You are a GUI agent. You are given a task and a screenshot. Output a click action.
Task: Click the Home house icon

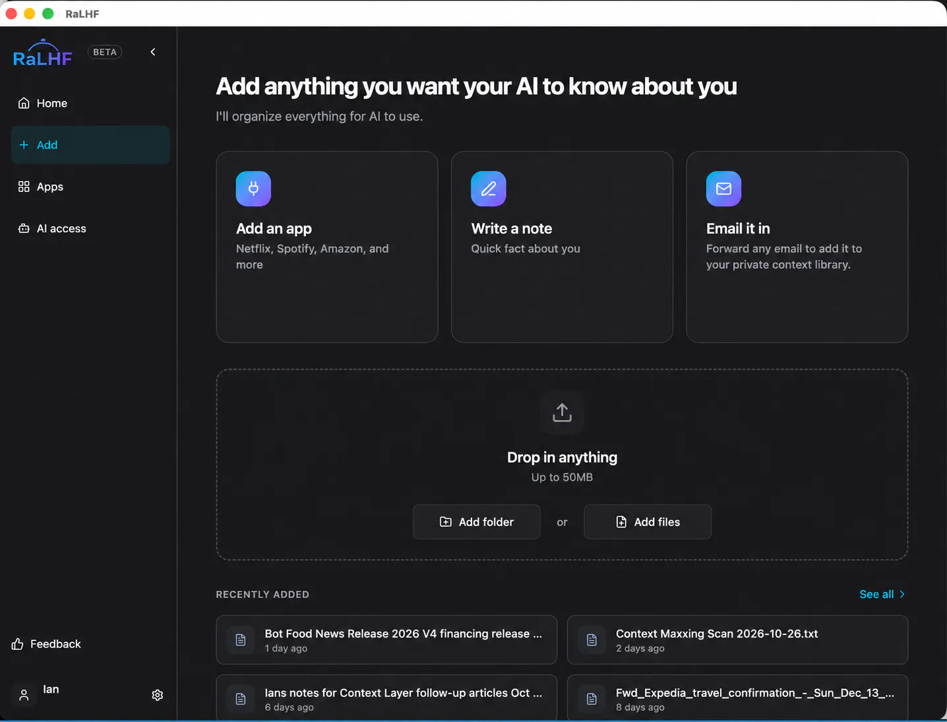coord(24,104)
